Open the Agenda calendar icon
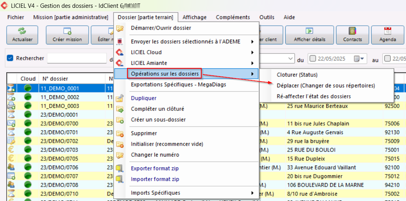The image size is (406, 201). [388, 31]
